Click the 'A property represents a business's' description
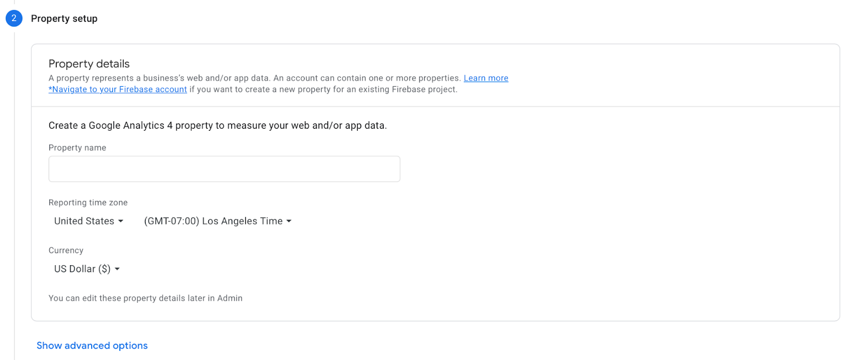848x360 pixels. tap(254, 78)
